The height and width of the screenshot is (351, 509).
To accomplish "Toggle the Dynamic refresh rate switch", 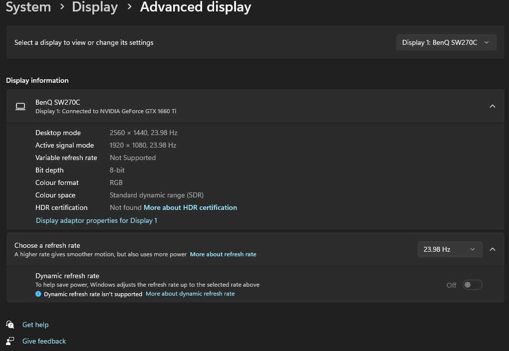I will point(472,285).
